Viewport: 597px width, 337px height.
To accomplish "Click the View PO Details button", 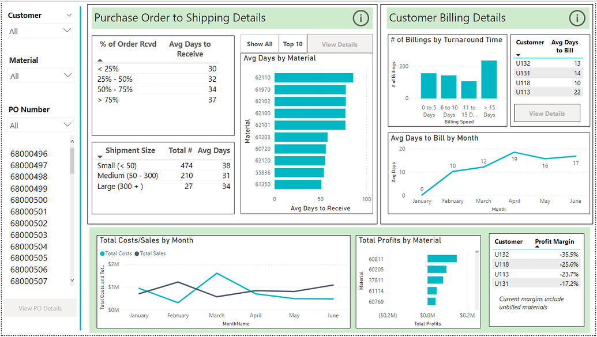I will point(39,308).
